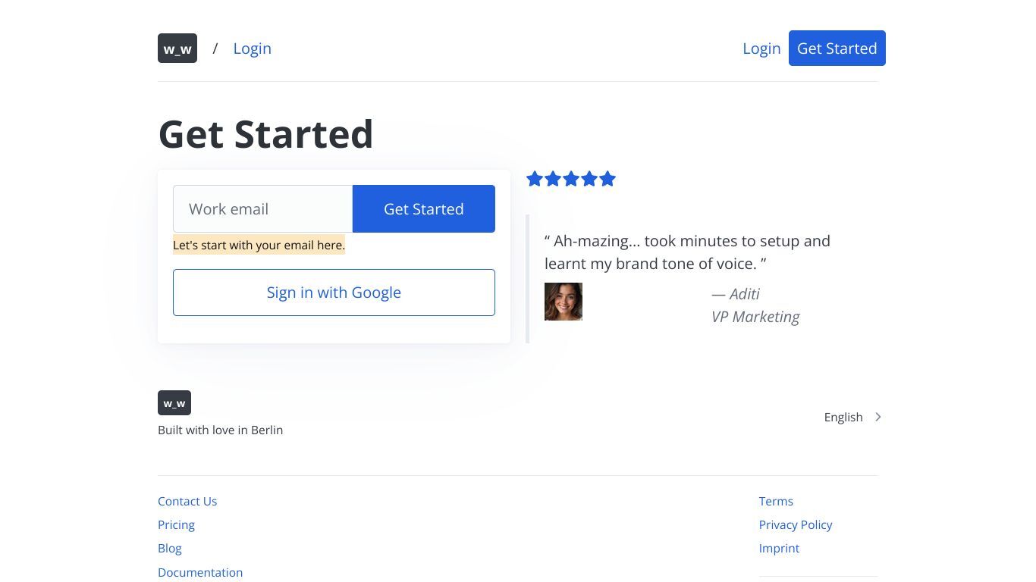The width and height of the screenshot is (1036, 582).
Task: Click Aditi's avatar photo
Action: pos(564,302)
